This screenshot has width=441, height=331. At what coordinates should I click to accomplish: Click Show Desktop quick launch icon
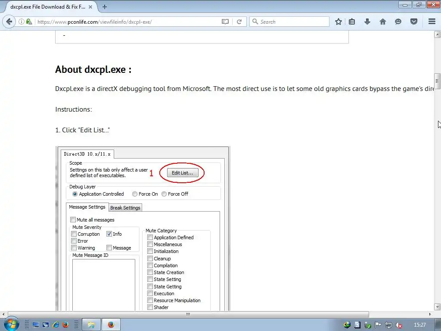coord(36,325)
